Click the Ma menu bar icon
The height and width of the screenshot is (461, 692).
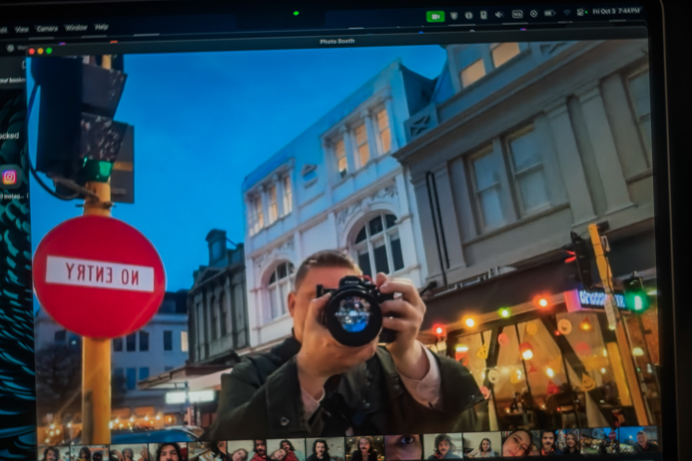point(517,14)
